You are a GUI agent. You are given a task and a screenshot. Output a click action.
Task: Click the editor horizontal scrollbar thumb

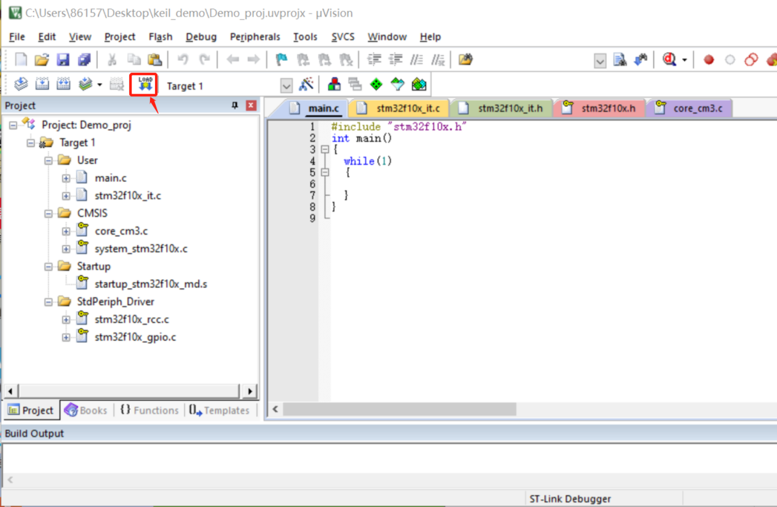(x=399, y=409)
